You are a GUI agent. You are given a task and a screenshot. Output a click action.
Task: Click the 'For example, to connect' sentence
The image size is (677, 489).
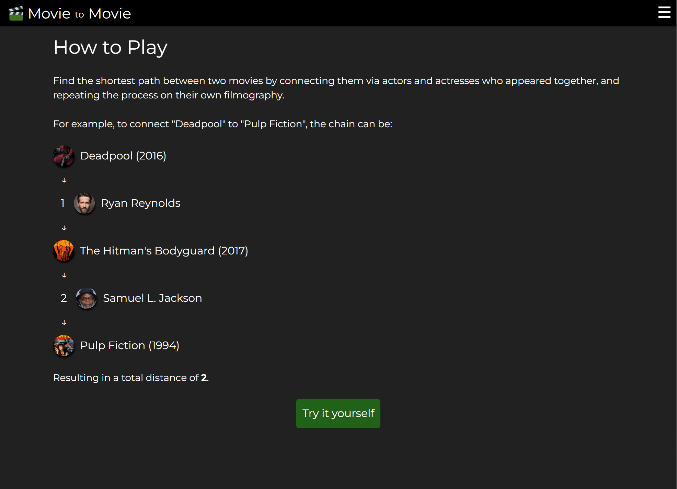pyautogui.click(x=223, y=124)
